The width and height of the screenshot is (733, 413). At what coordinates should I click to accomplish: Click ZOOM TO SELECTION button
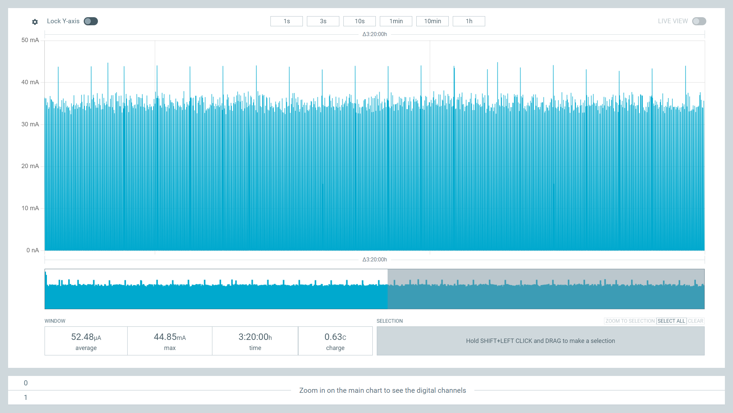pyautogui.click(x=630, y=321)
